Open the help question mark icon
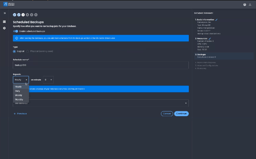 tap(245, 5)
